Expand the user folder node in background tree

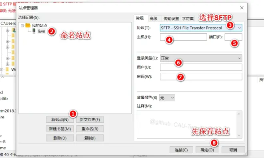tap(8, 30)
